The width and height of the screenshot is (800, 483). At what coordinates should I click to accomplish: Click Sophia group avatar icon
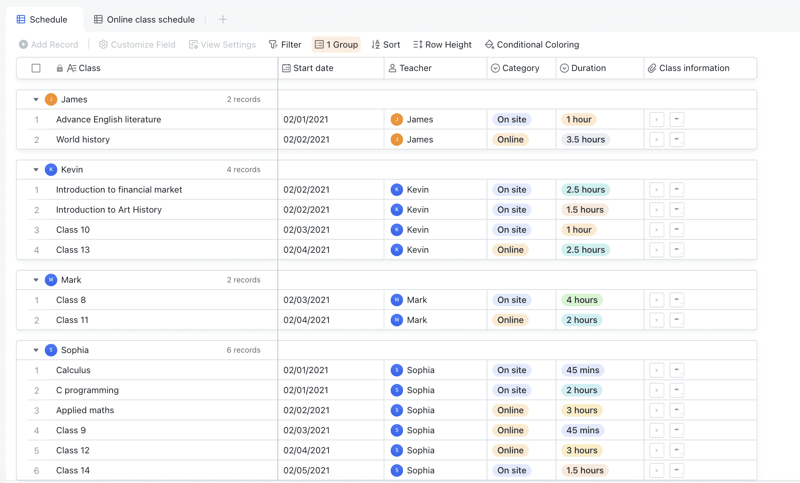pos(51,350)
